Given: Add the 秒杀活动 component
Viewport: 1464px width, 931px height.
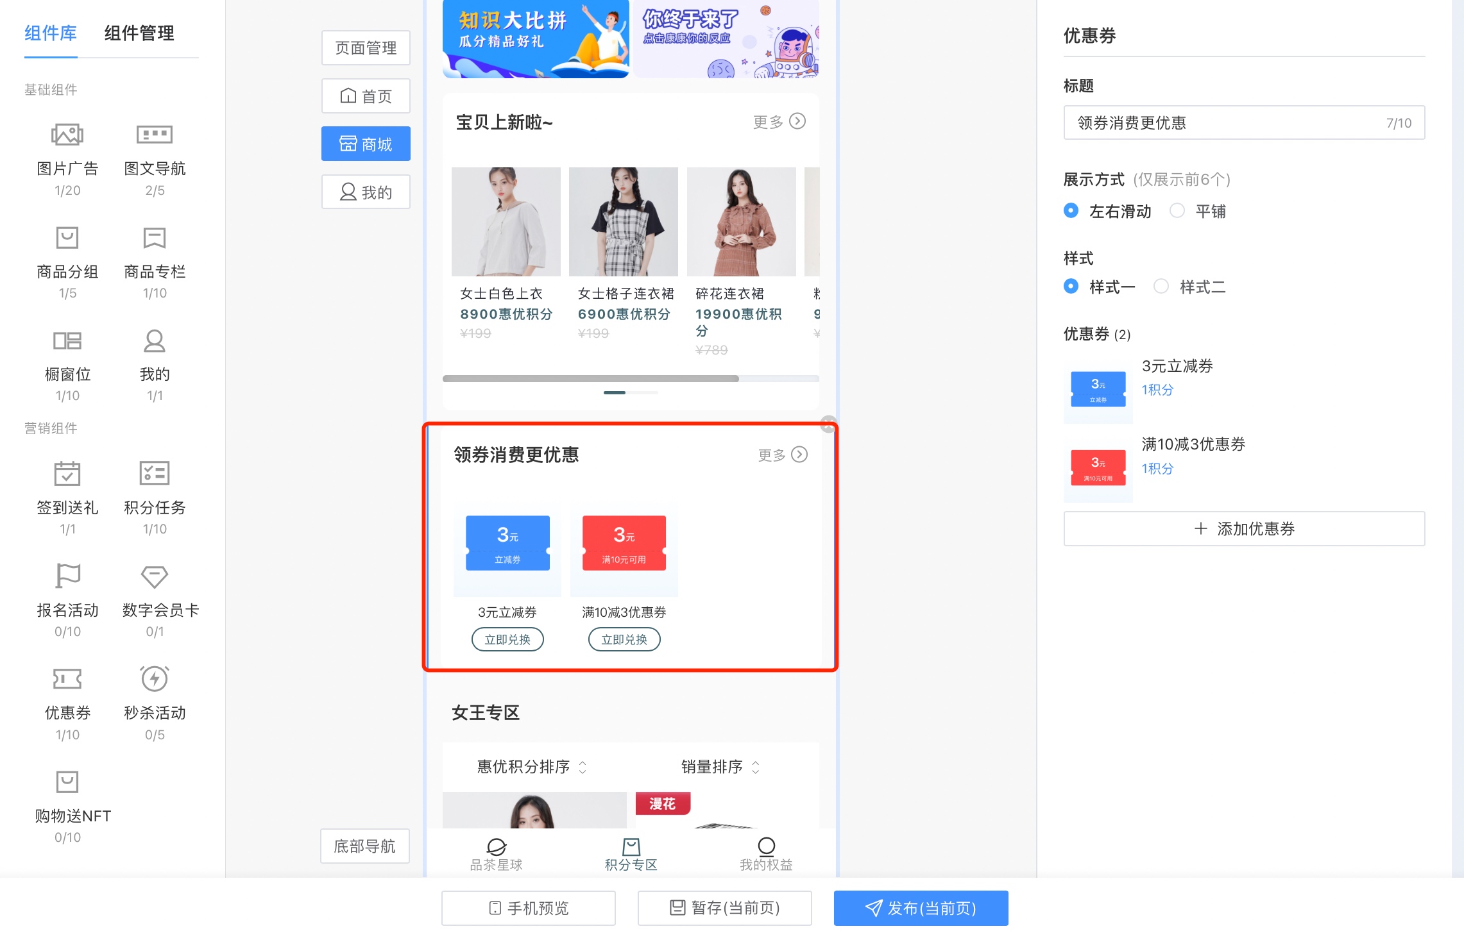Looking at the screenshot, I should pyautogui.click(x=155, y=680).
